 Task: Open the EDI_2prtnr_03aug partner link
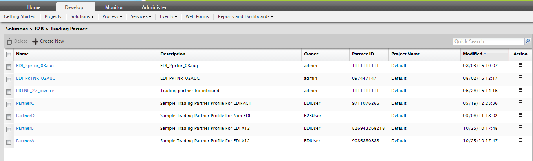point(35,66)
